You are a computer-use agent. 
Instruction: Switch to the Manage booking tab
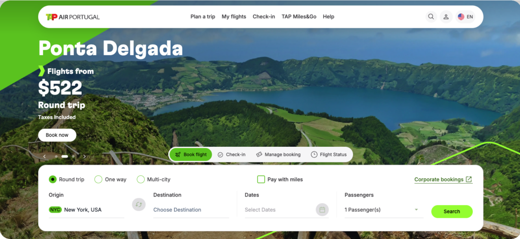(278, 154)
